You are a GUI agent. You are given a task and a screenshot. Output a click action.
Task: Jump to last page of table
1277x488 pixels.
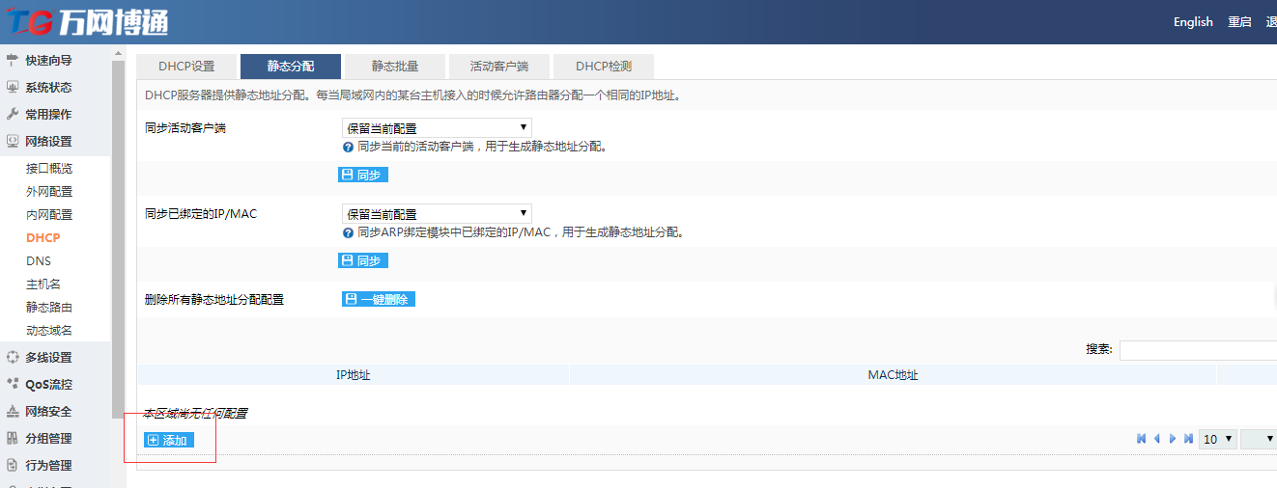point(1188,439)
